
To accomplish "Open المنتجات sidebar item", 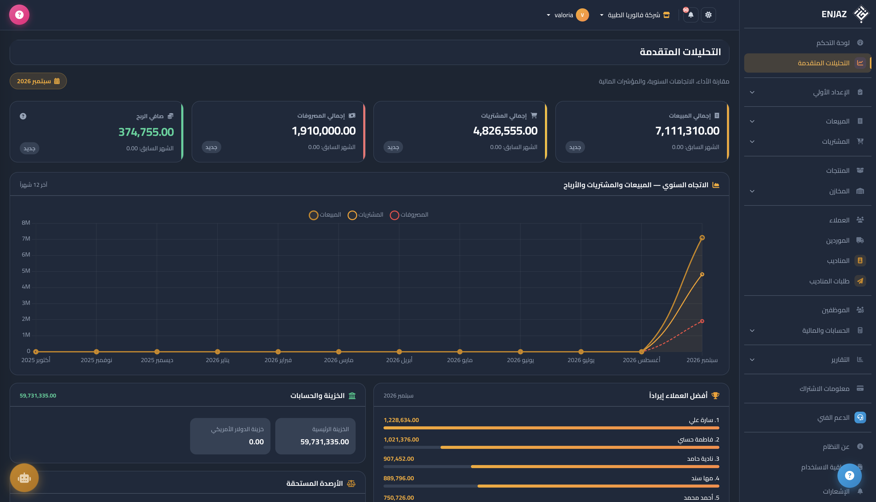I will (808, 170).
